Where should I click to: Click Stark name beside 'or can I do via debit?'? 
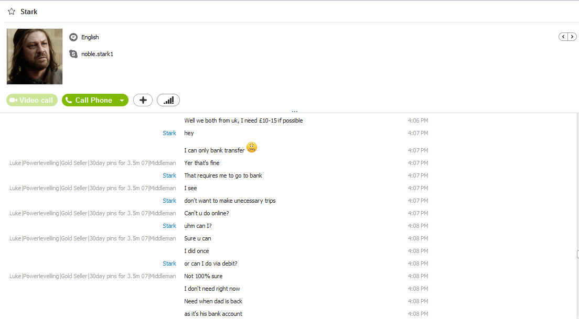click(x=169, y=263)
